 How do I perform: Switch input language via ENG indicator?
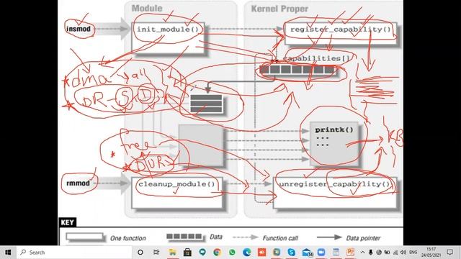[413, 253]
